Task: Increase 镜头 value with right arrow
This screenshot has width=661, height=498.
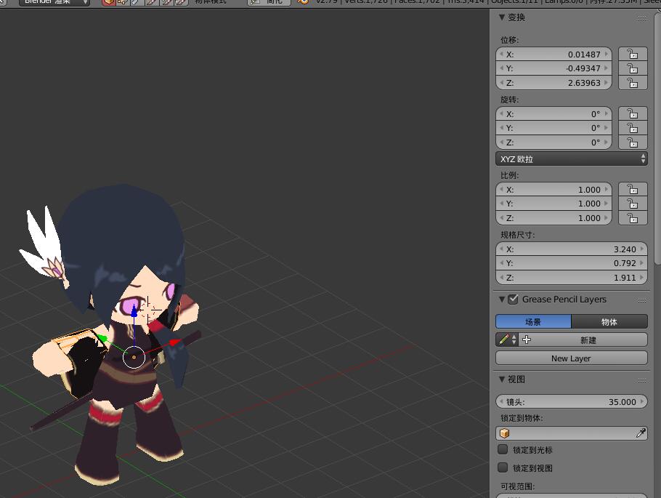Action: pyautogui.click(x=642, y=401)
